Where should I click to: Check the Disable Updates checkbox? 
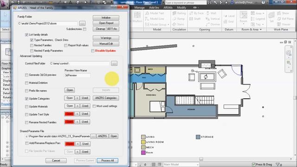pyautogui.click(x=93, y=51)
